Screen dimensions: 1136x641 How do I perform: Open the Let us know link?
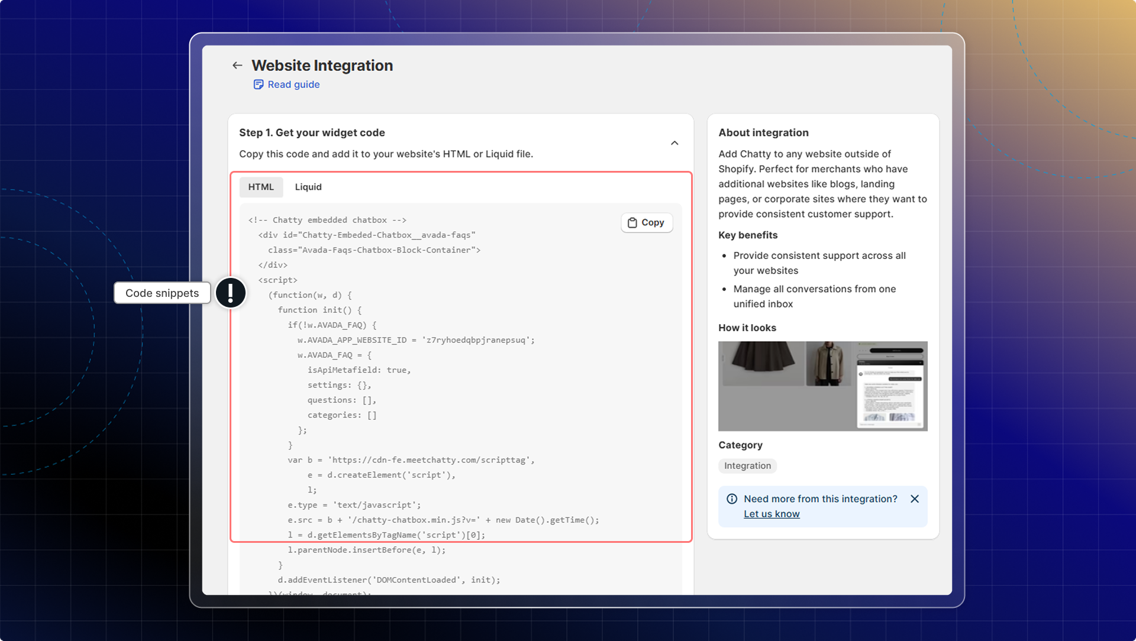pyautogui.click(x=772, y=514)
